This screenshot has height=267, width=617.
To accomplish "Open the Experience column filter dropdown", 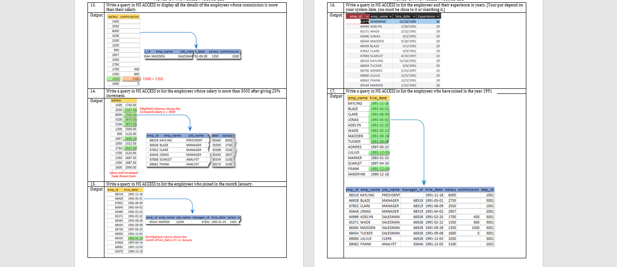I will (438, 16).
